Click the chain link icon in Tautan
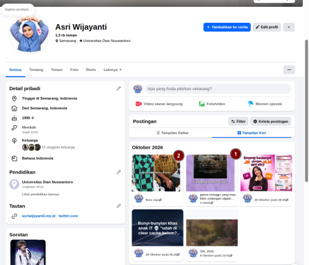Screen dimensions: 309x265 coord(14,216)
